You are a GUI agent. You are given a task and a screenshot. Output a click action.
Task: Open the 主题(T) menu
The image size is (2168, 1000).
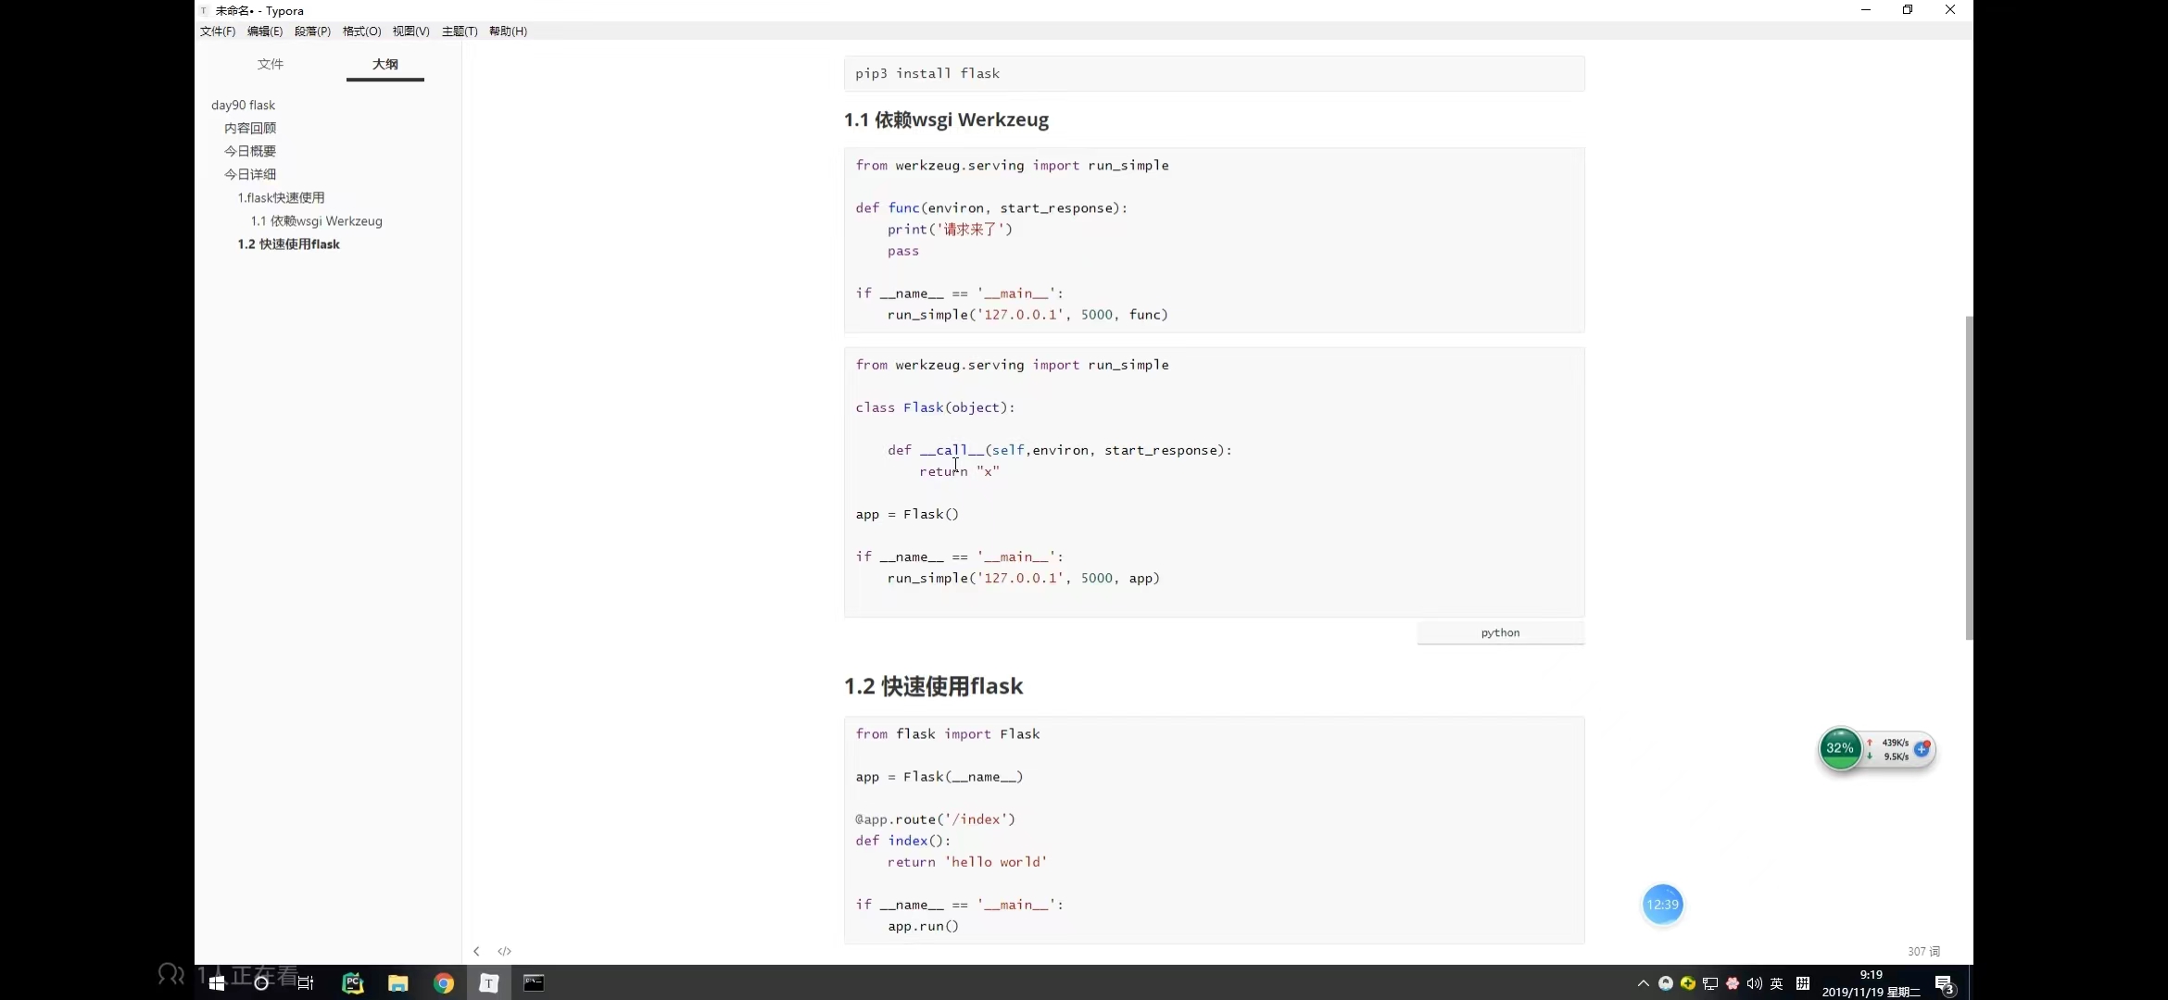click(x=460, y=31)
